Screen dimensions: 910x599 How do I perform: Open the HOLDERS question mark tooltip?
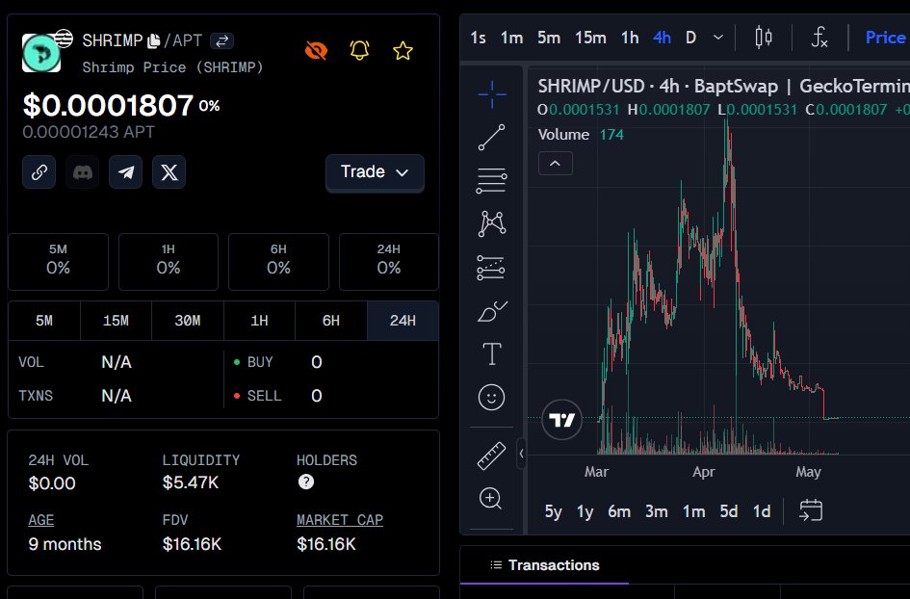[x=306, y=482]
